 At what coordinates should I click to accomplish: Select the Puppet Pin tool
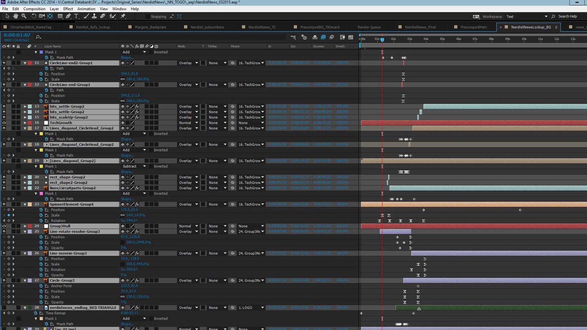[x=123, y=16]
